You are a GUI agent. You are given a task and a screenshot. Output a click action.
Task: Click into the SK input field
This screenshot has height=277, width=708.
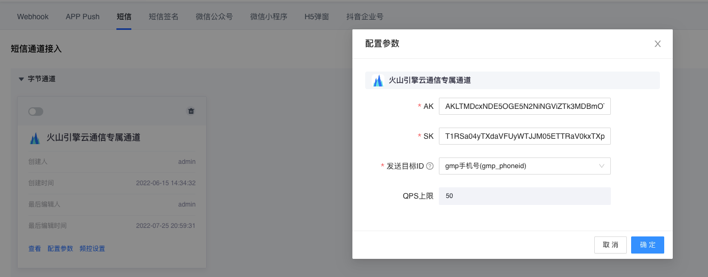coord(524,136)
